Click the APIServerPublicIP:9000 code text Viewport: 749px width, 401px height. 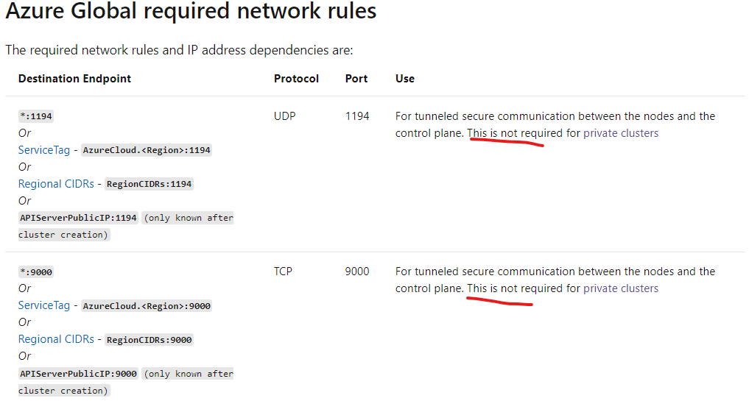(78, 374)
